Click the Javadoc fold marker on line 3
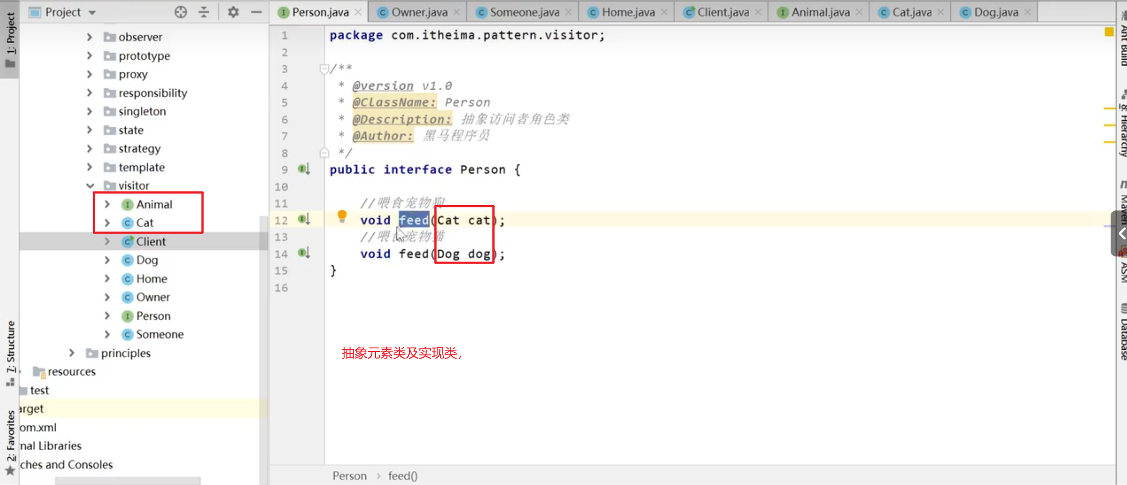 [324, 69]
